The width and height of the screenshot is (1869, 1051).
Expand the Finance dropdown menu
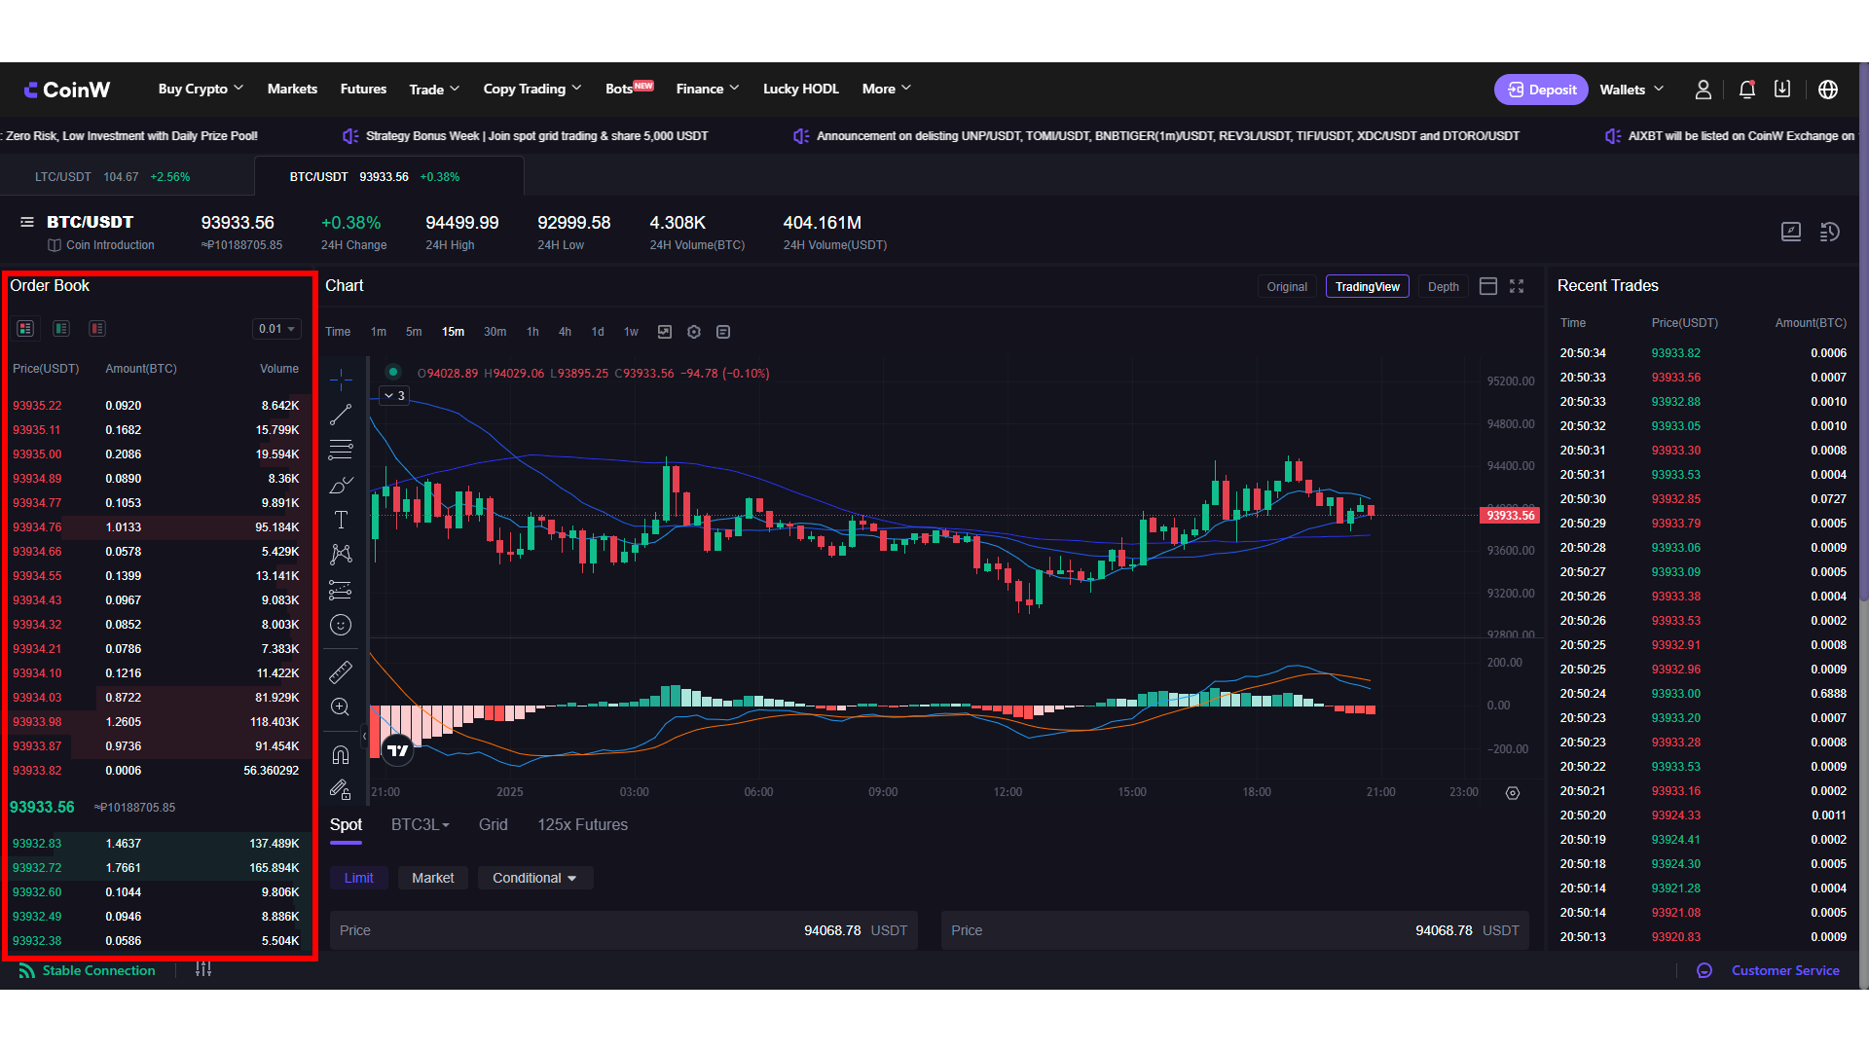[708, 89]
